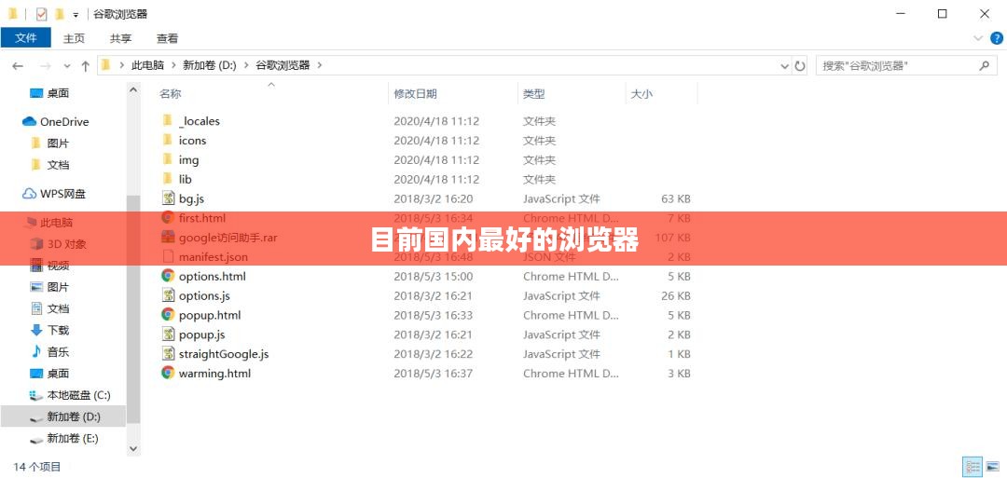Click the bg.js script file icon
1007x478 pixels.
168,198
